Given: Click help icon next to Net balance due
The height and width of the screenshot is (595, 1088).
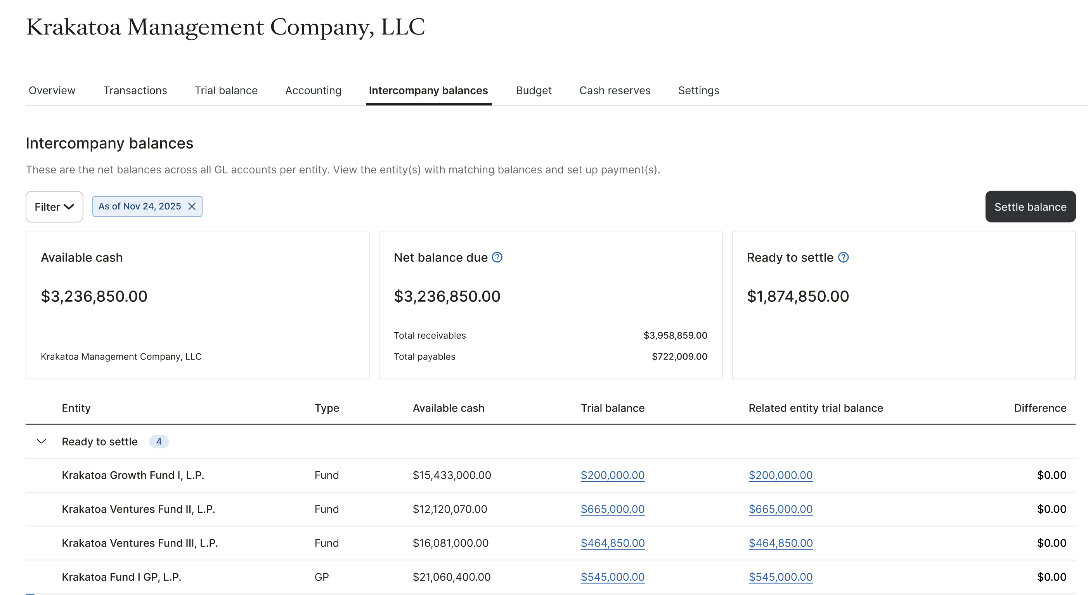Looking at the screenshot, I should tap(497, 257).
